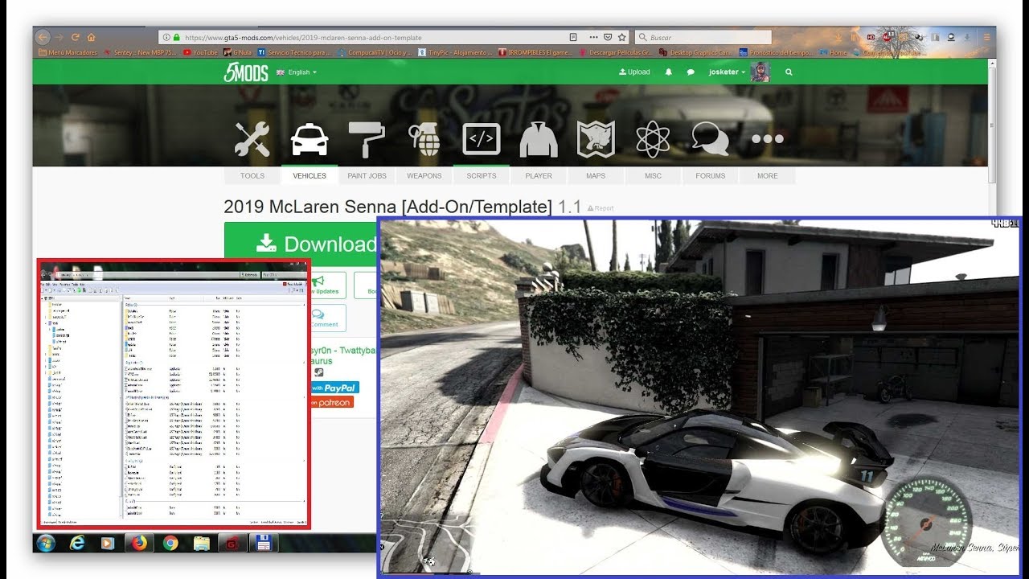Switch to the MISC tab

(x=653, y=175)
